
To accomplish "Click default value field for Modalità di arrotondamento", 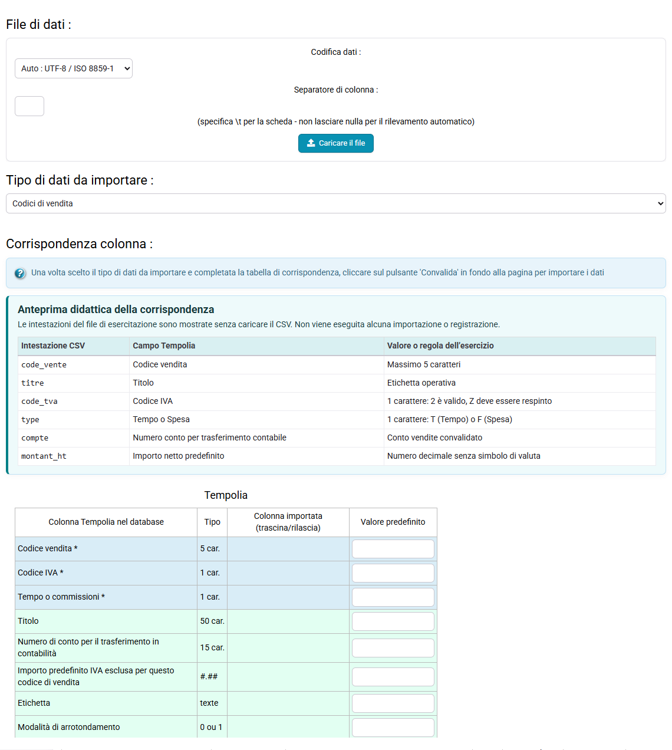I will (x=393, y=728).
